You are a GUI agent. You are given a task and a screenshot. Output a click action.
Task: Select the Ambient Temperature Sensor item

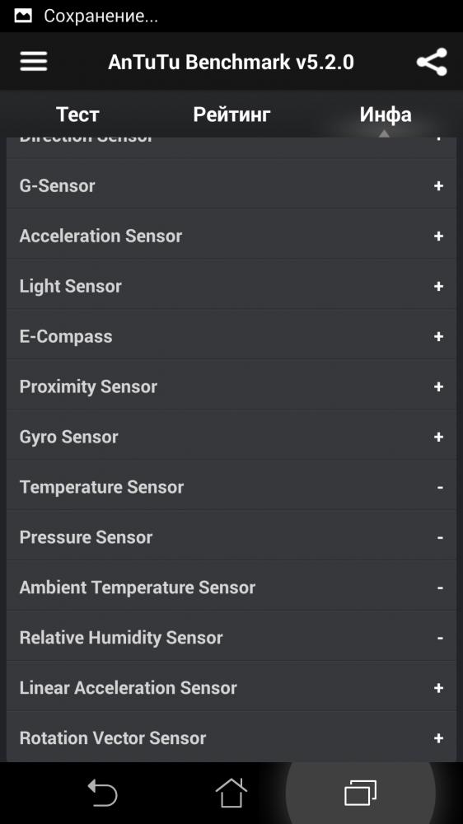tap(231, 588)
